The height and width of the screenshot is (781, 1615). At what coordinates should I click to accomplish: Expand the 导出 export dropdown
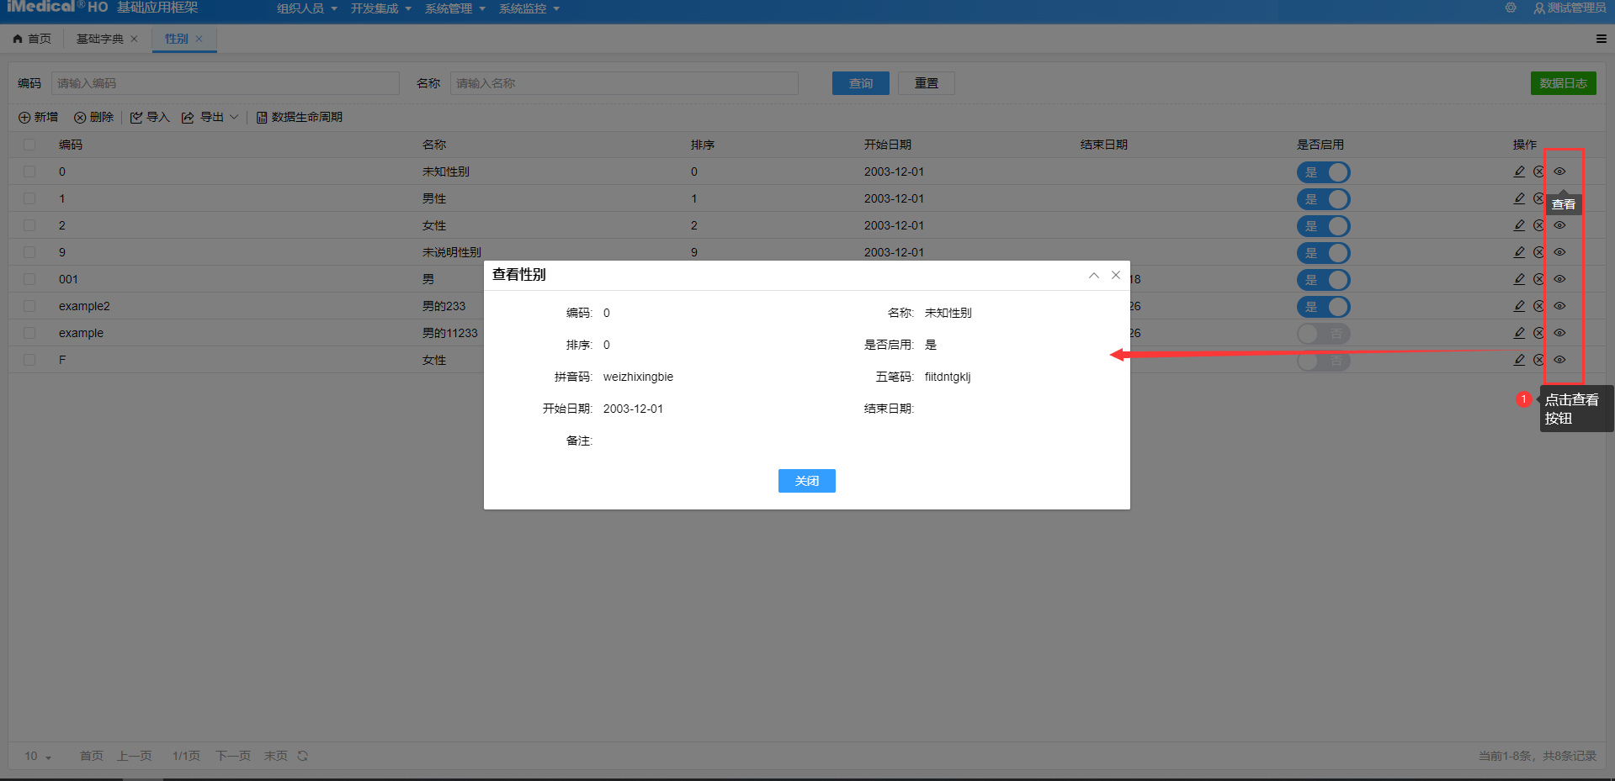[234, 118]
